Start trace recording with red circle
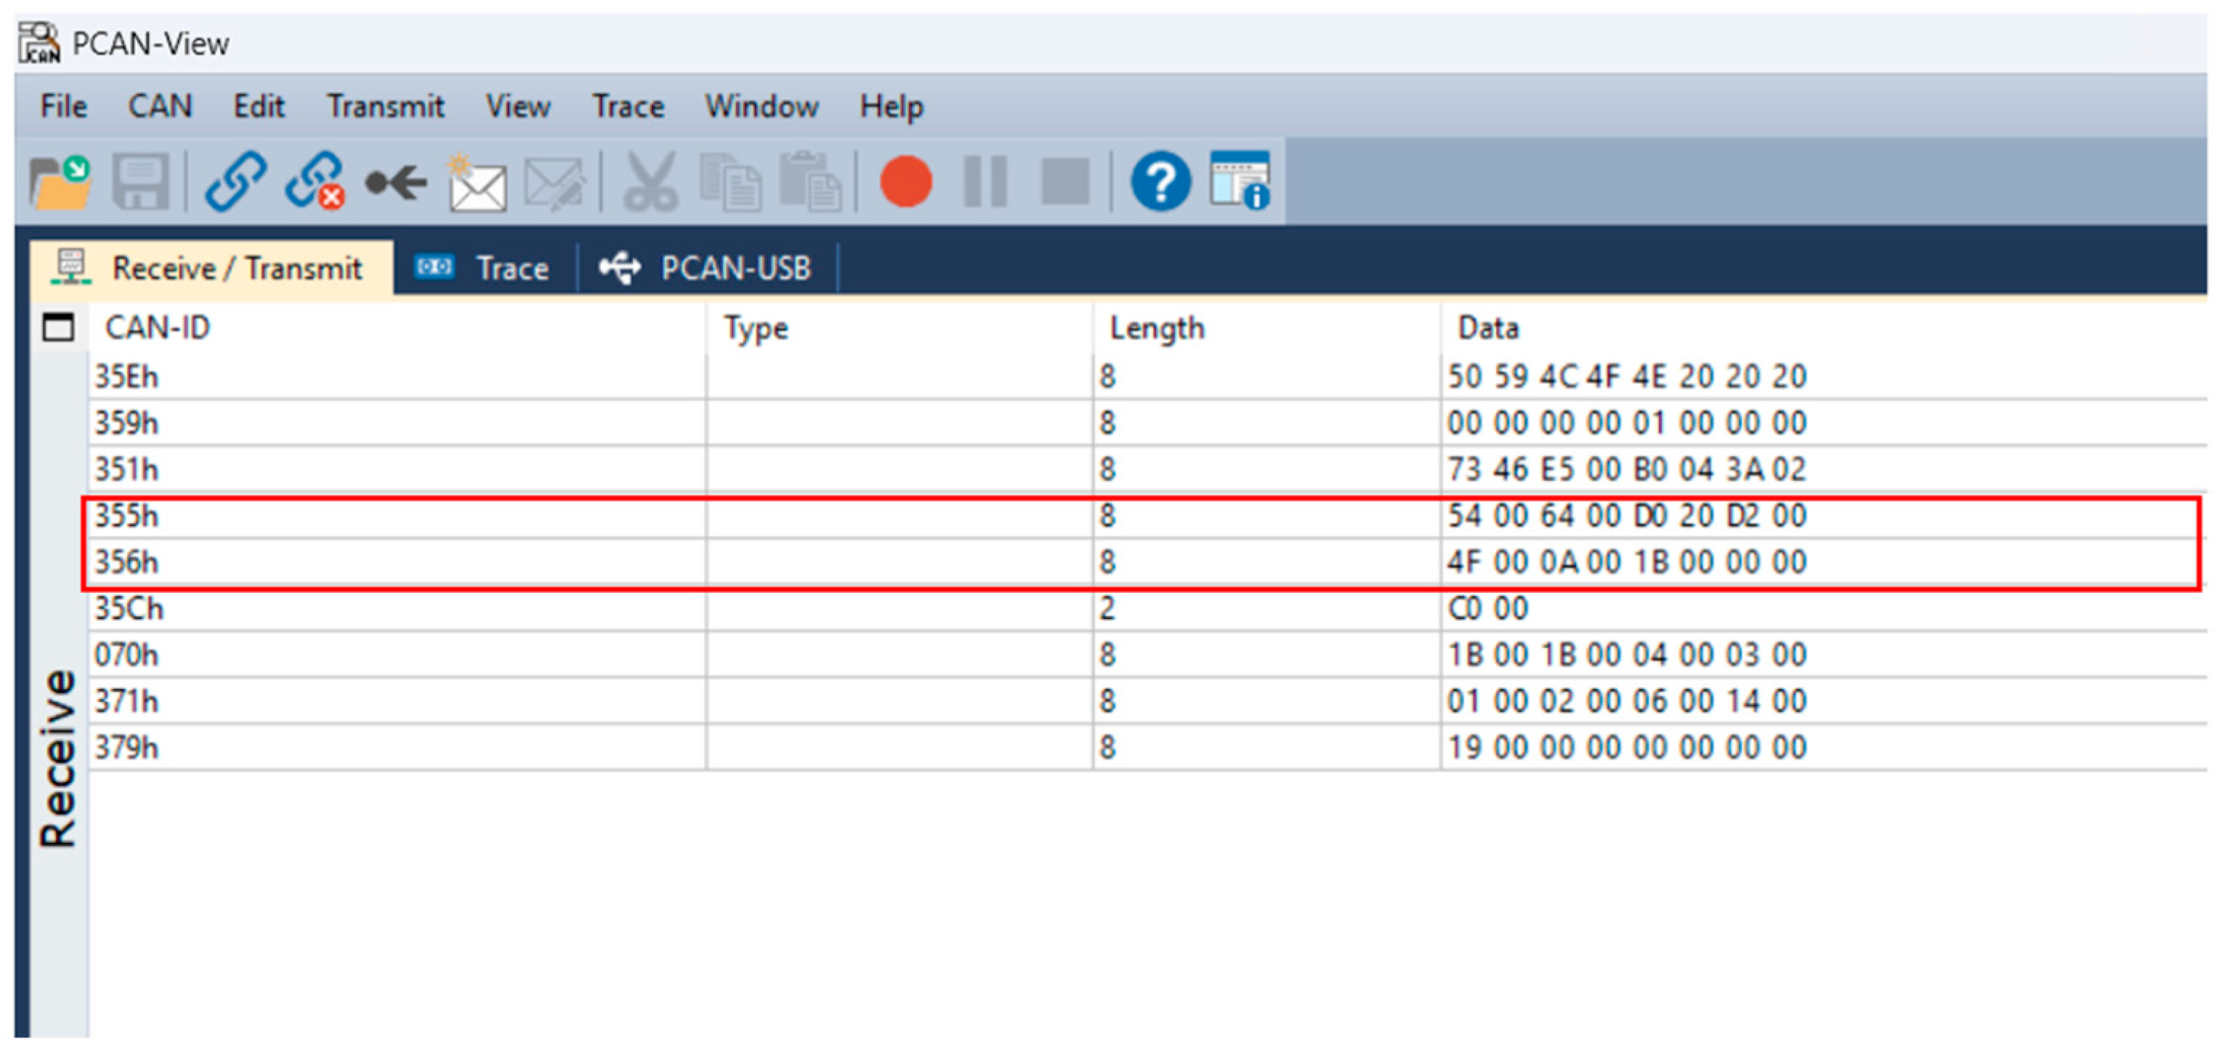Screen dimensions: 2230x1055 905,182
